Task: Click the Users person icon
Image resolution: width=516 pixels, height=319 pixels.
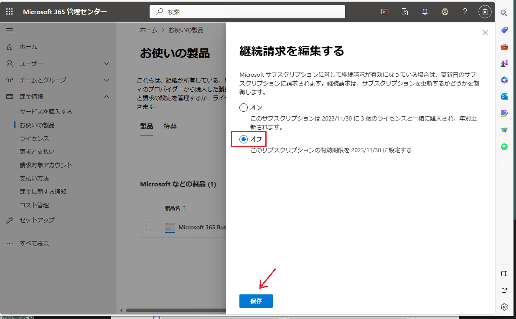Action: pos(10,63)
